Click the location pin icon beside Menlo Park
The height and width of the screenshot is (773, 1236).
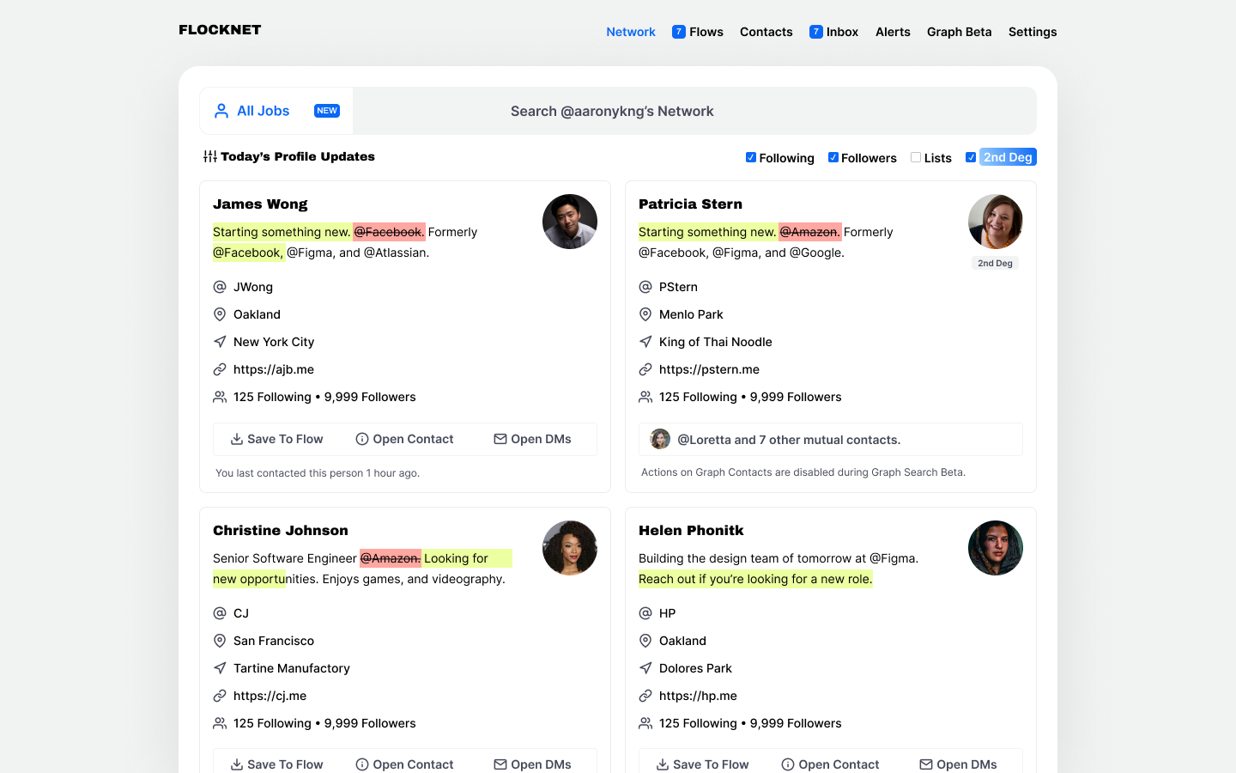tap(645, 314)
